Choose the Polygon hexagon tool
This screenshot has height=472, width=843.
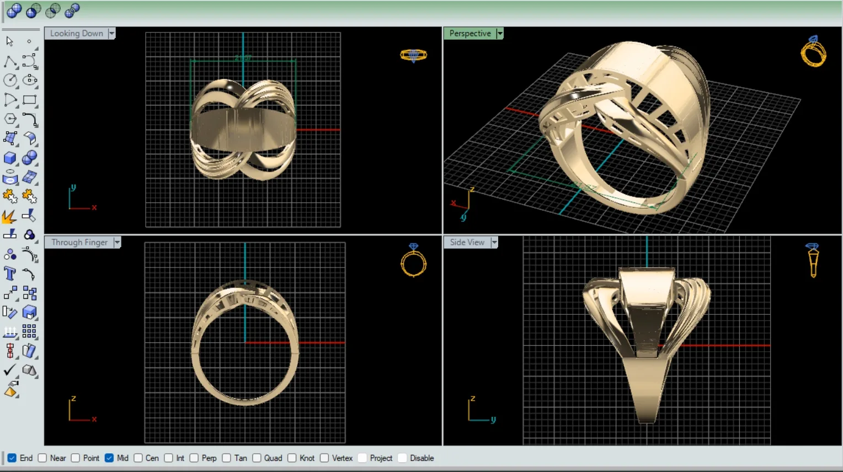point(10,119)
